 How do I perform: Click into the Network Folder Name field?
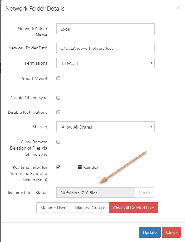[105, 29]
